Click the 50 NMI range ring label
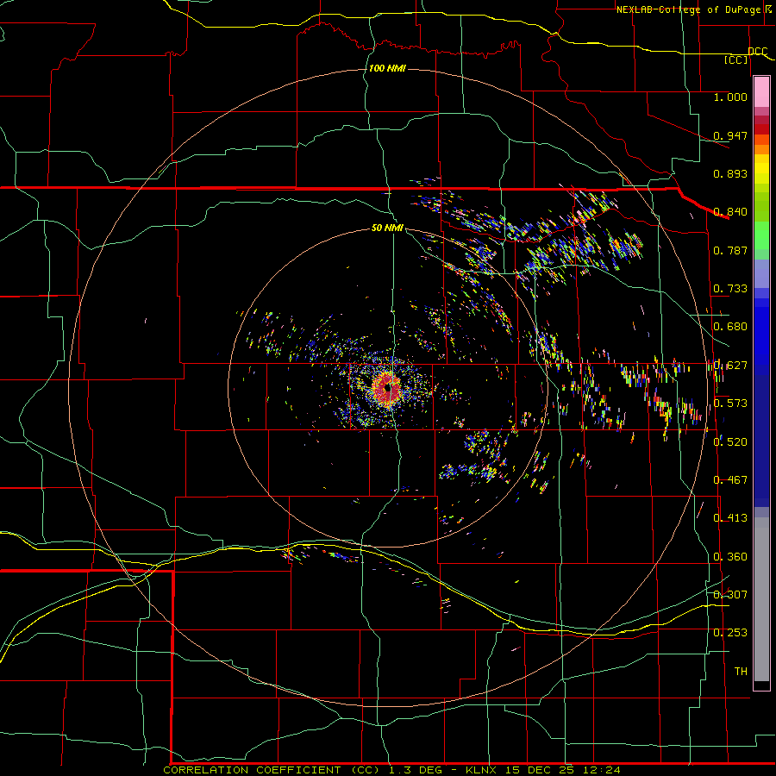Screen dimensions: 776x776 pos(387,228)
